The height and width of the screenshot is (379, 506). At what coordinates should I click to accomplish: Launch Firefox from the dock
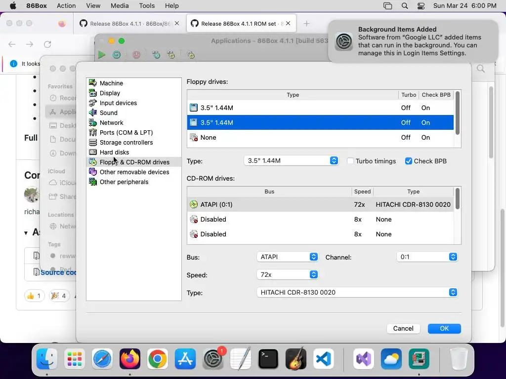tap(130, 359)
